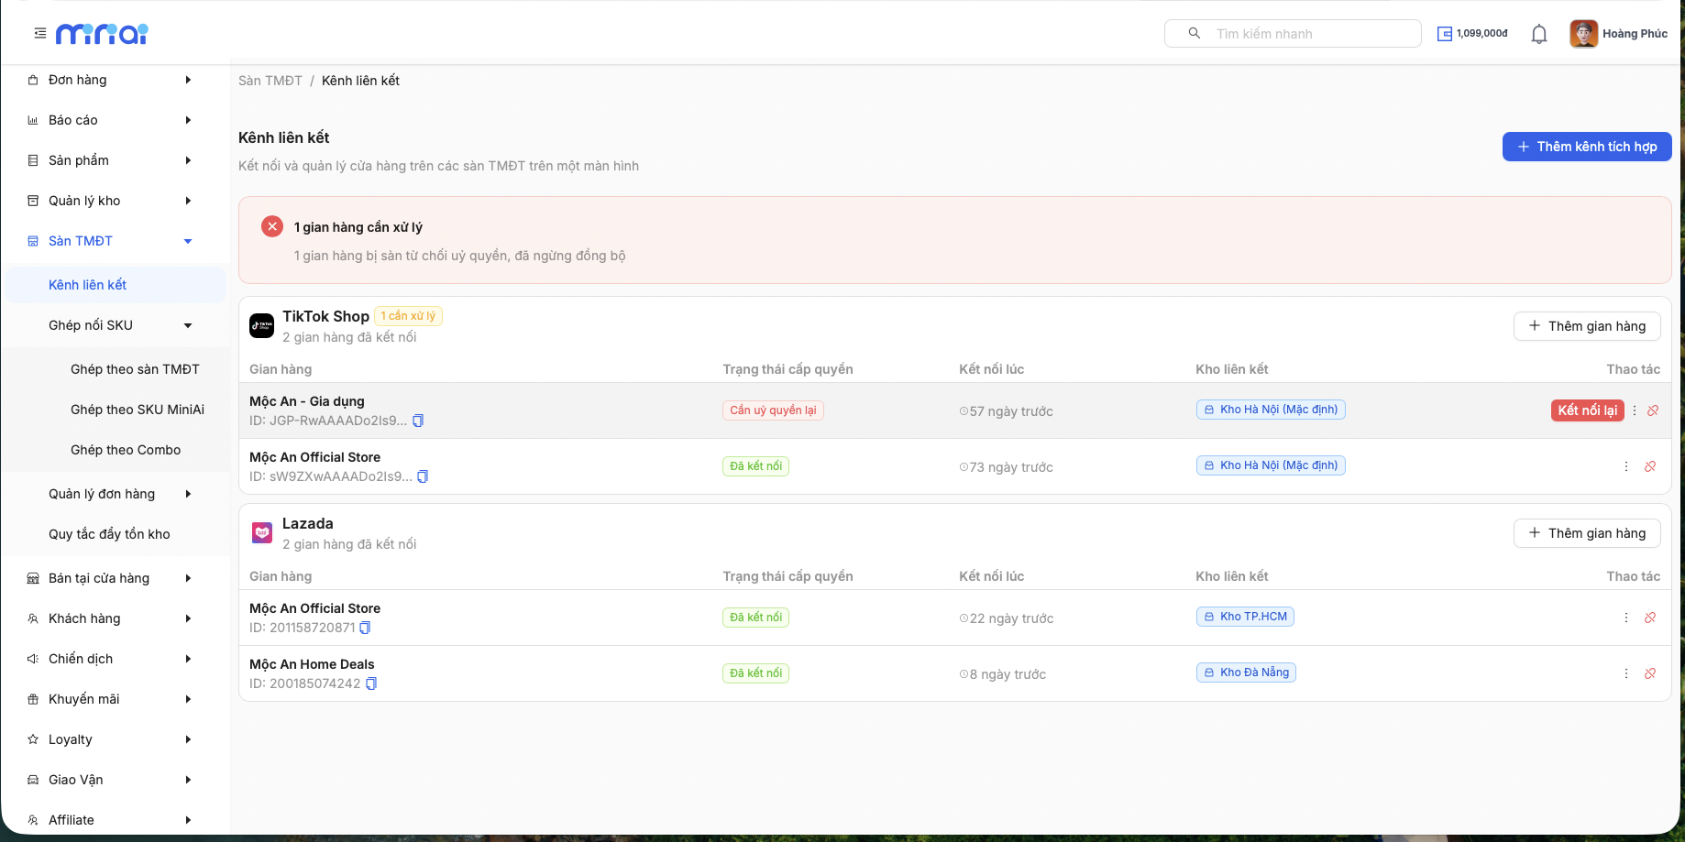Viewport: 1685px width, 842px height.
Task: Unlink the Mộc An Home Deals shop
Action: tap(1650, 673)
